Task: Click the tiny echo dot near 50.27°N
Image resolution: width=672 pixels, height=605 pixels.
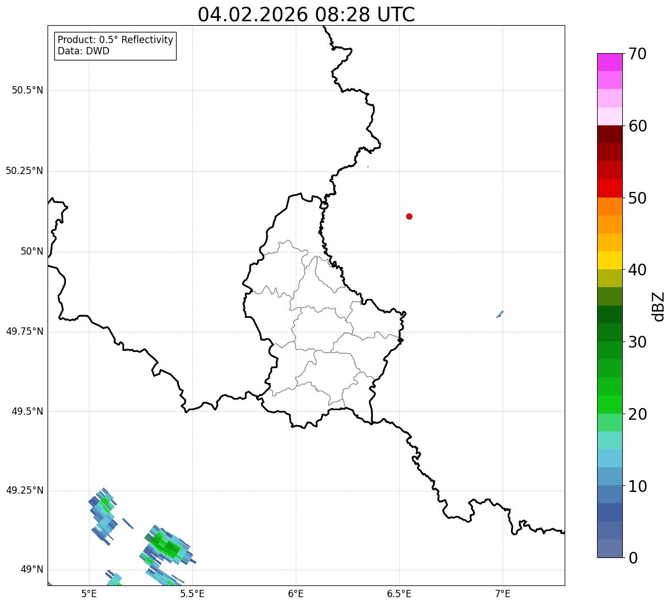Action: point(368,166)
